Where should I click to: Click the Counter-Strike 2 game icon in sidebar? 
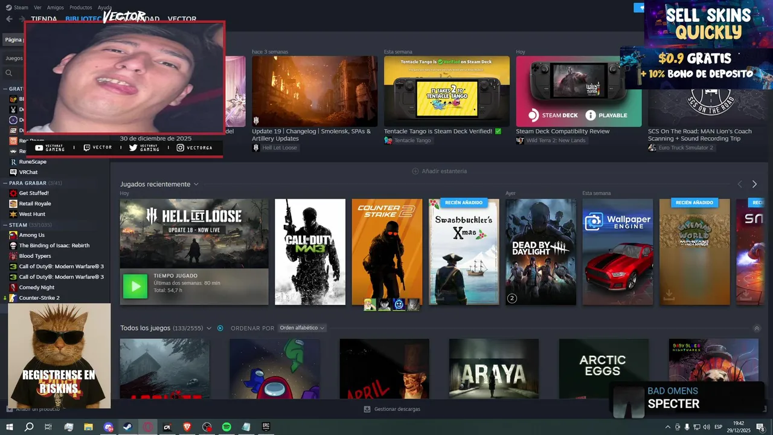pos(13,298)
